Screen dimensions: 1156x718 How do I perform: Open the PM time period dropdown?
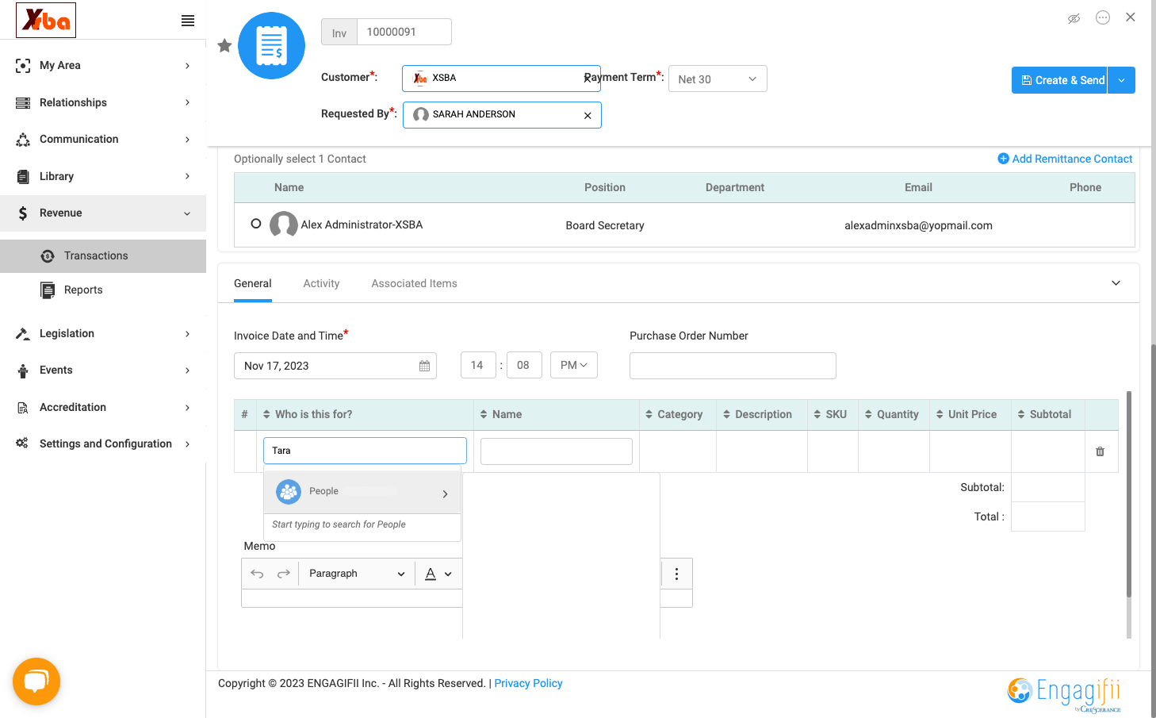pyautogui.click(x=574, y=365)
